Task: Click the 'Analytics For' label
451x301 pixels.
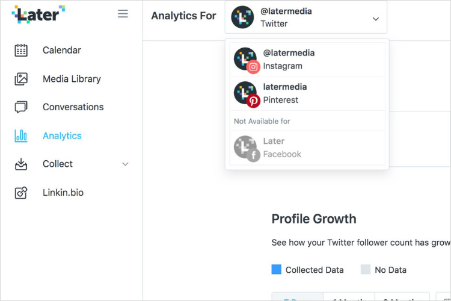Action: click(183, 16)
